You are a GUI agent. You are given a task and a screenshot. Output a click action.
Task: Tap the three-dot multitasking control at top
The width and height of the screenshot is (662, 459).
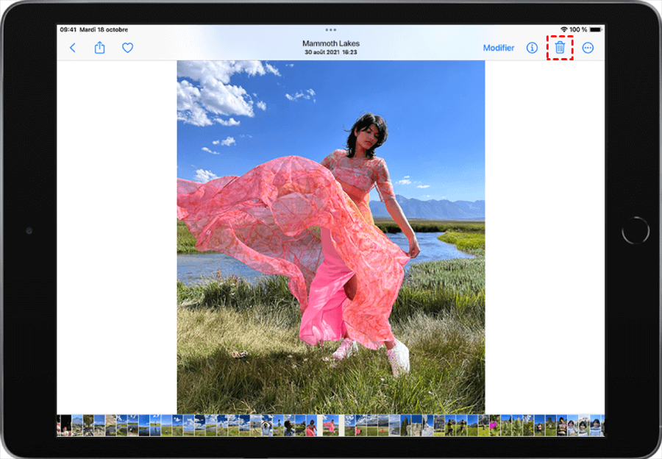pyautogui.click(x=331, y=30)
